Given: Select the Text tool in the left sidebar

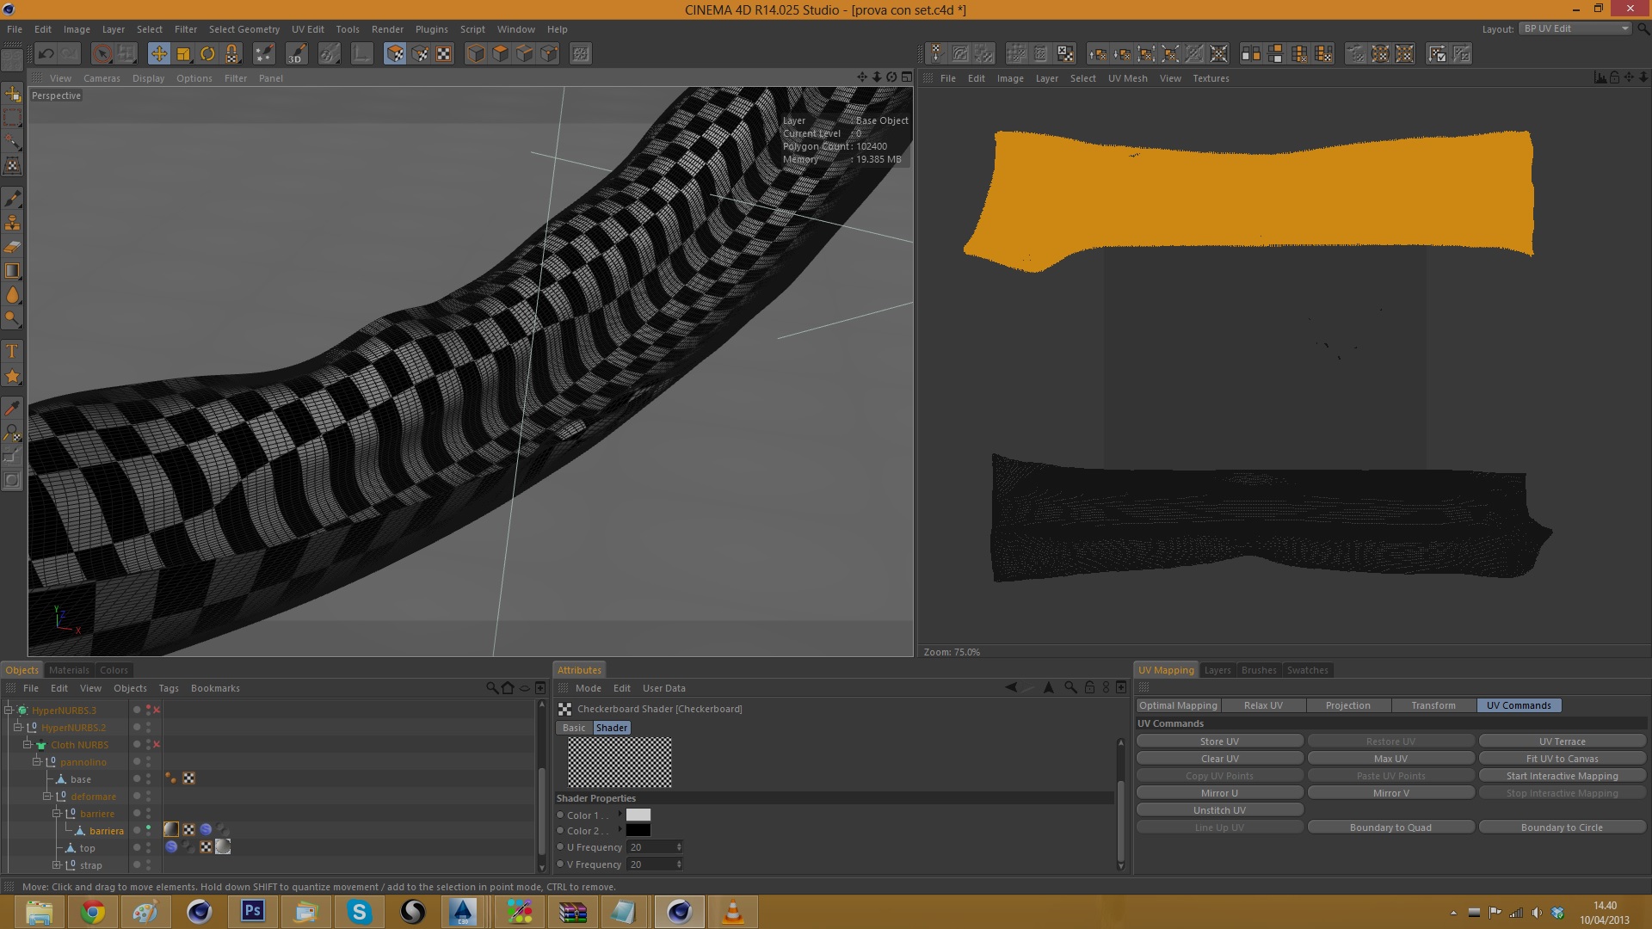Looking at the screenshot, I should [12, 351].
